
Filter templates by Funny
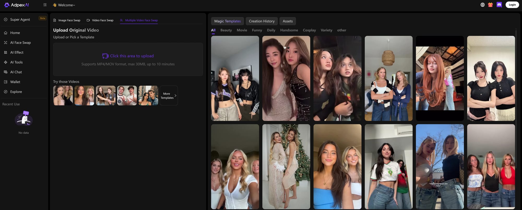click(x=257, y=30)
